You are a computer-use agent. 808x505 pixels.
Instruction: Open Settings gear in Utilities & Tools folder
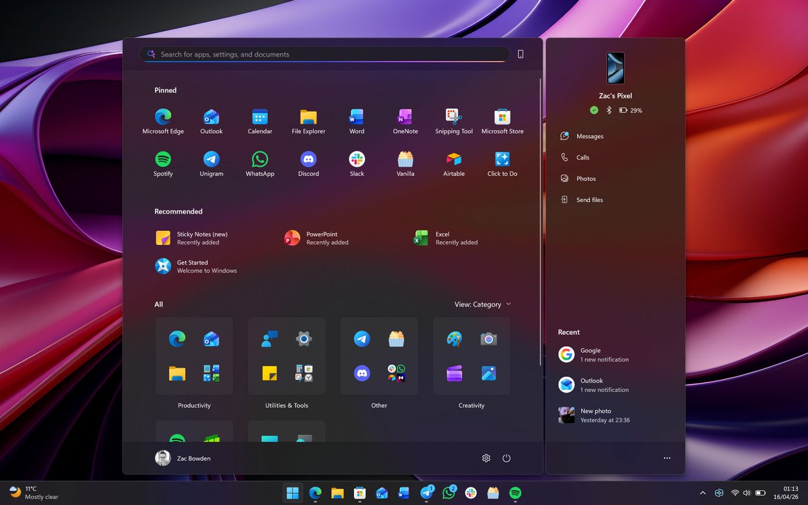pyautogui.click(x=304, y=339)
